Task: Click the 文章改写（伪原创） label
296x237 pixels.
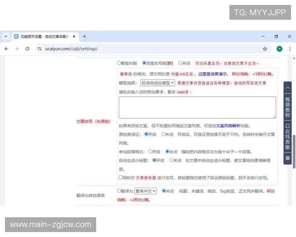Action: [93, 121]
